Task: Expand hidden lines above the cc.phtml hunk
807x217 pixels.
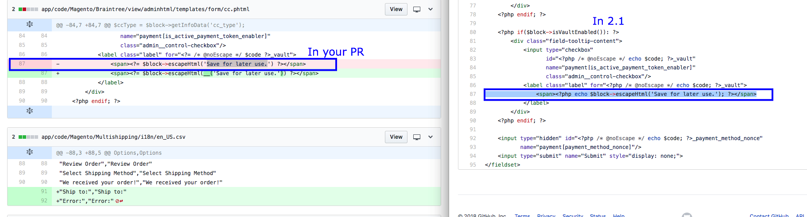Action: point(30,25)
